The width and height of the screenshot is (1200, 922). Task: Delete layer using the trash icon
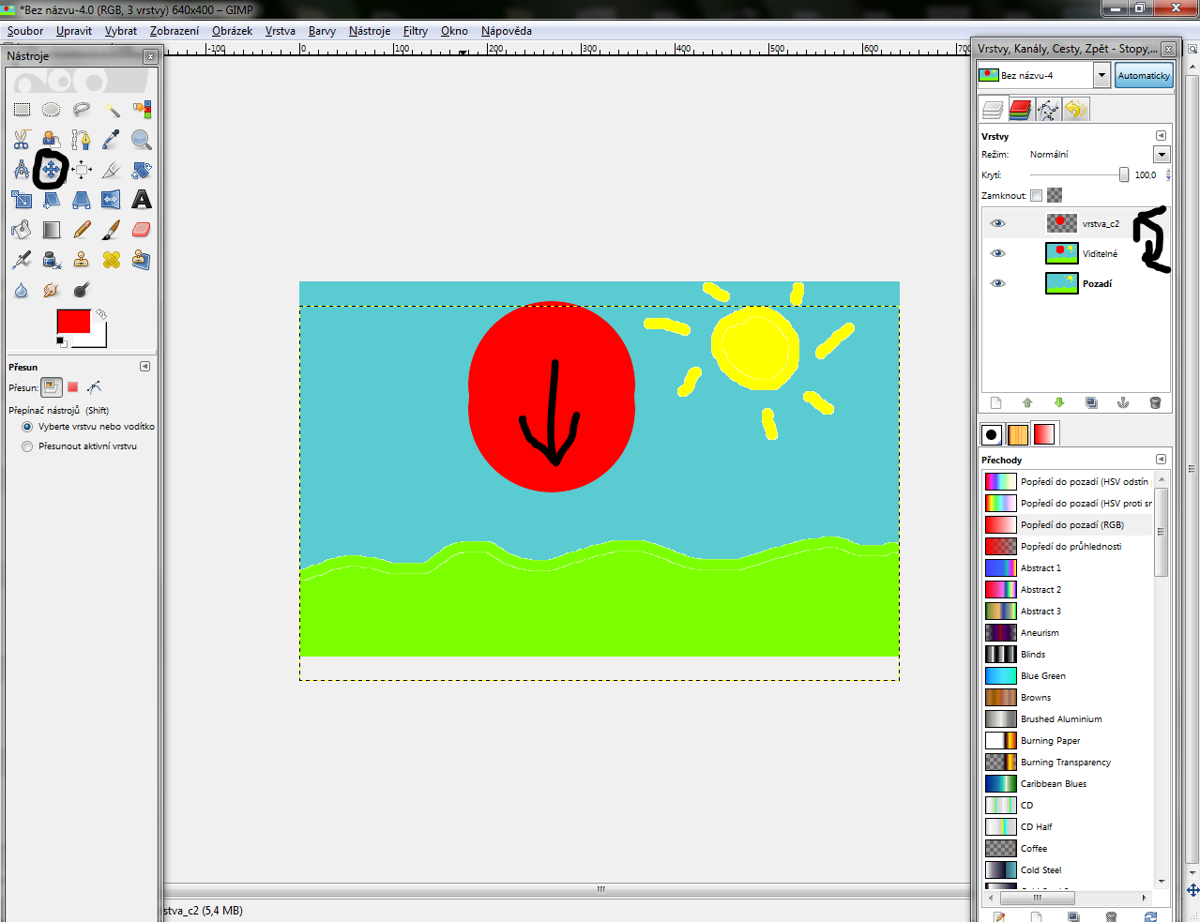[1155, 403]
